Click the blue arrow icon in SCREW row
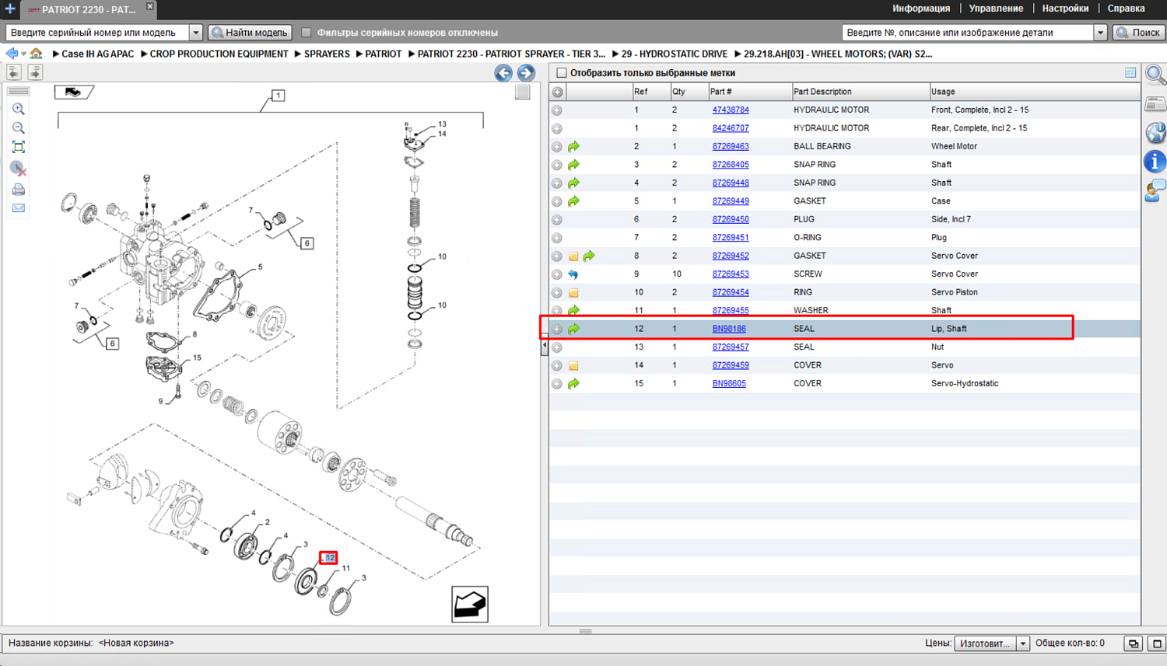Image resolution: width=1167 pixels, height=666 pixels. coord(573,274)
